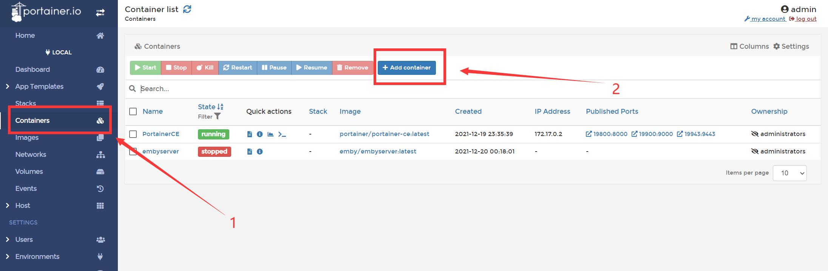The height and width of the screenshot is (271, 828).
Task: Click the App Templates rocket icon
Action: 100,87
